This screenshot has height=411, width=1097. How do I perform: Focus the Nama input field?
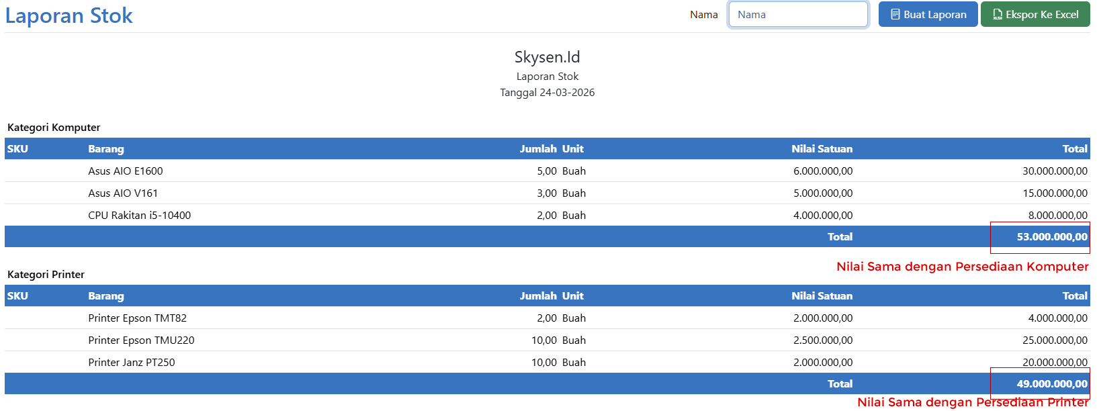coord(798,14)
